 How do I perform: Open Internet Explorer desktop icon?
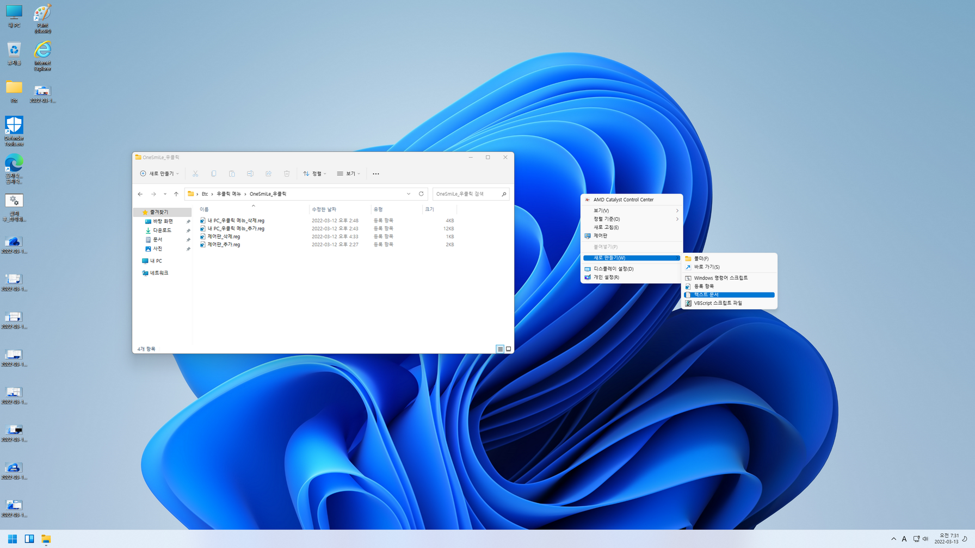coord(42,56)
